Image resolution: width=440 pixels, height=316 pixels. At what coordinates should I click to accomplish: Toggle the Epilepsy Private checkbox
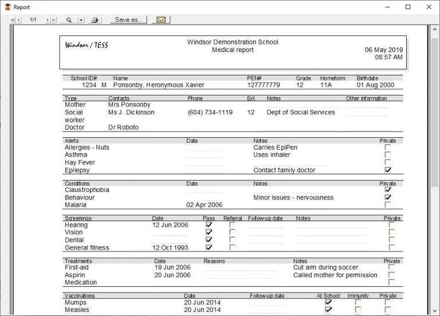point(388,170)
